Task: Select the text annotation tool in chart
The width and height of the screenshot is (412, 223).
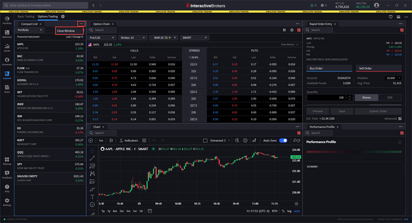Action: [92, 197]
